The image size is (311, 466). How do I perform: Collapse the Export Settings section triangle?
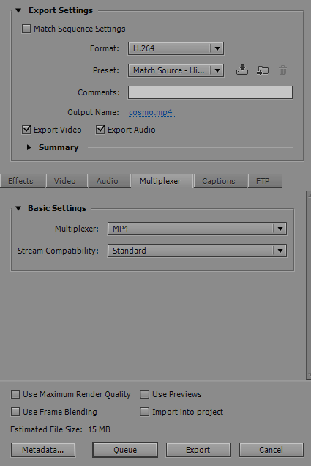18,10
